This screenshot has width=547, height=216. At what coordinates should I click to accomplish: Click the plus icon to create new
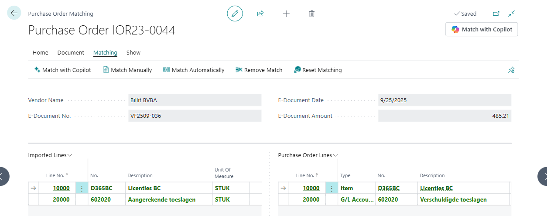click(286, 14)
